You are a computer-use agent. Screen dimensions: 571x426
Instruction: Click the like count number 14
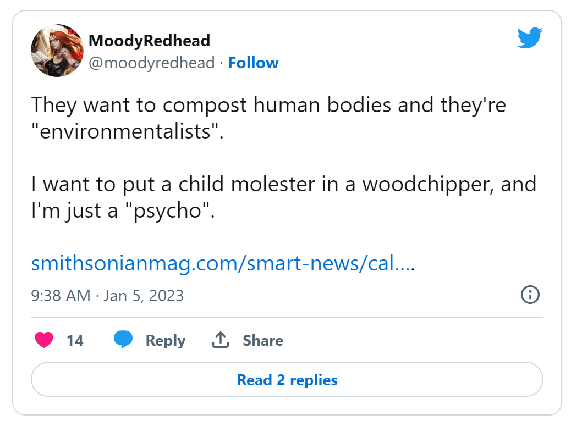(x=75, y=341)
